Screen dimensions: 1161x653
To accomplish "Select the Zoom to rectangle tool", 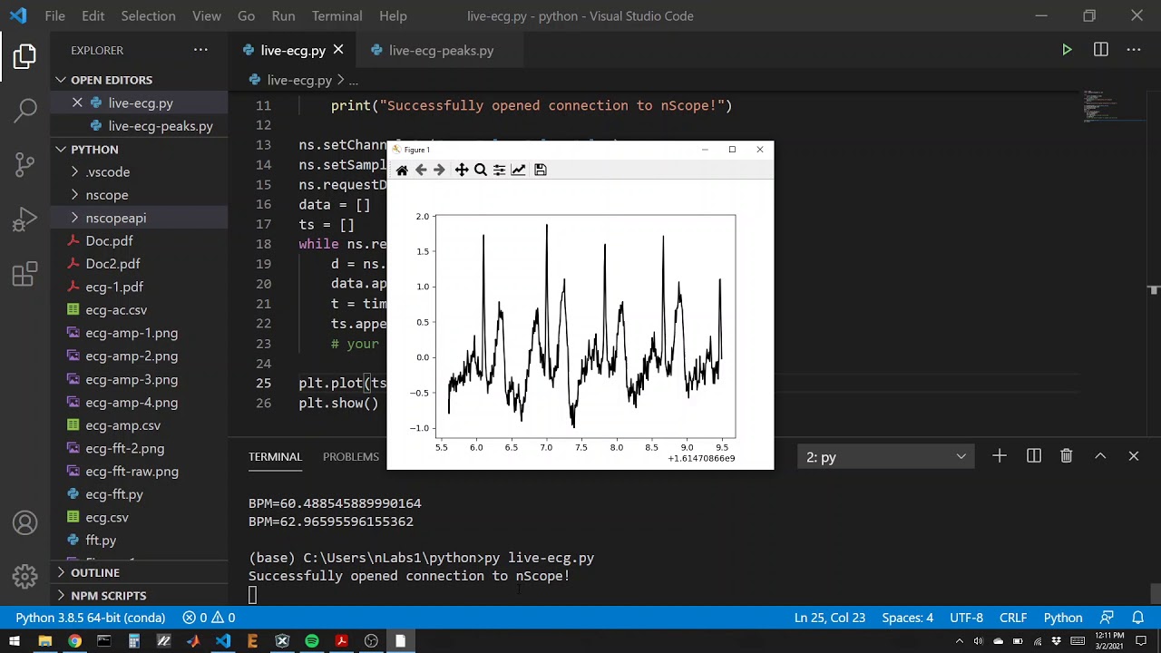I will pyautogui.click(x=481, y=170).
